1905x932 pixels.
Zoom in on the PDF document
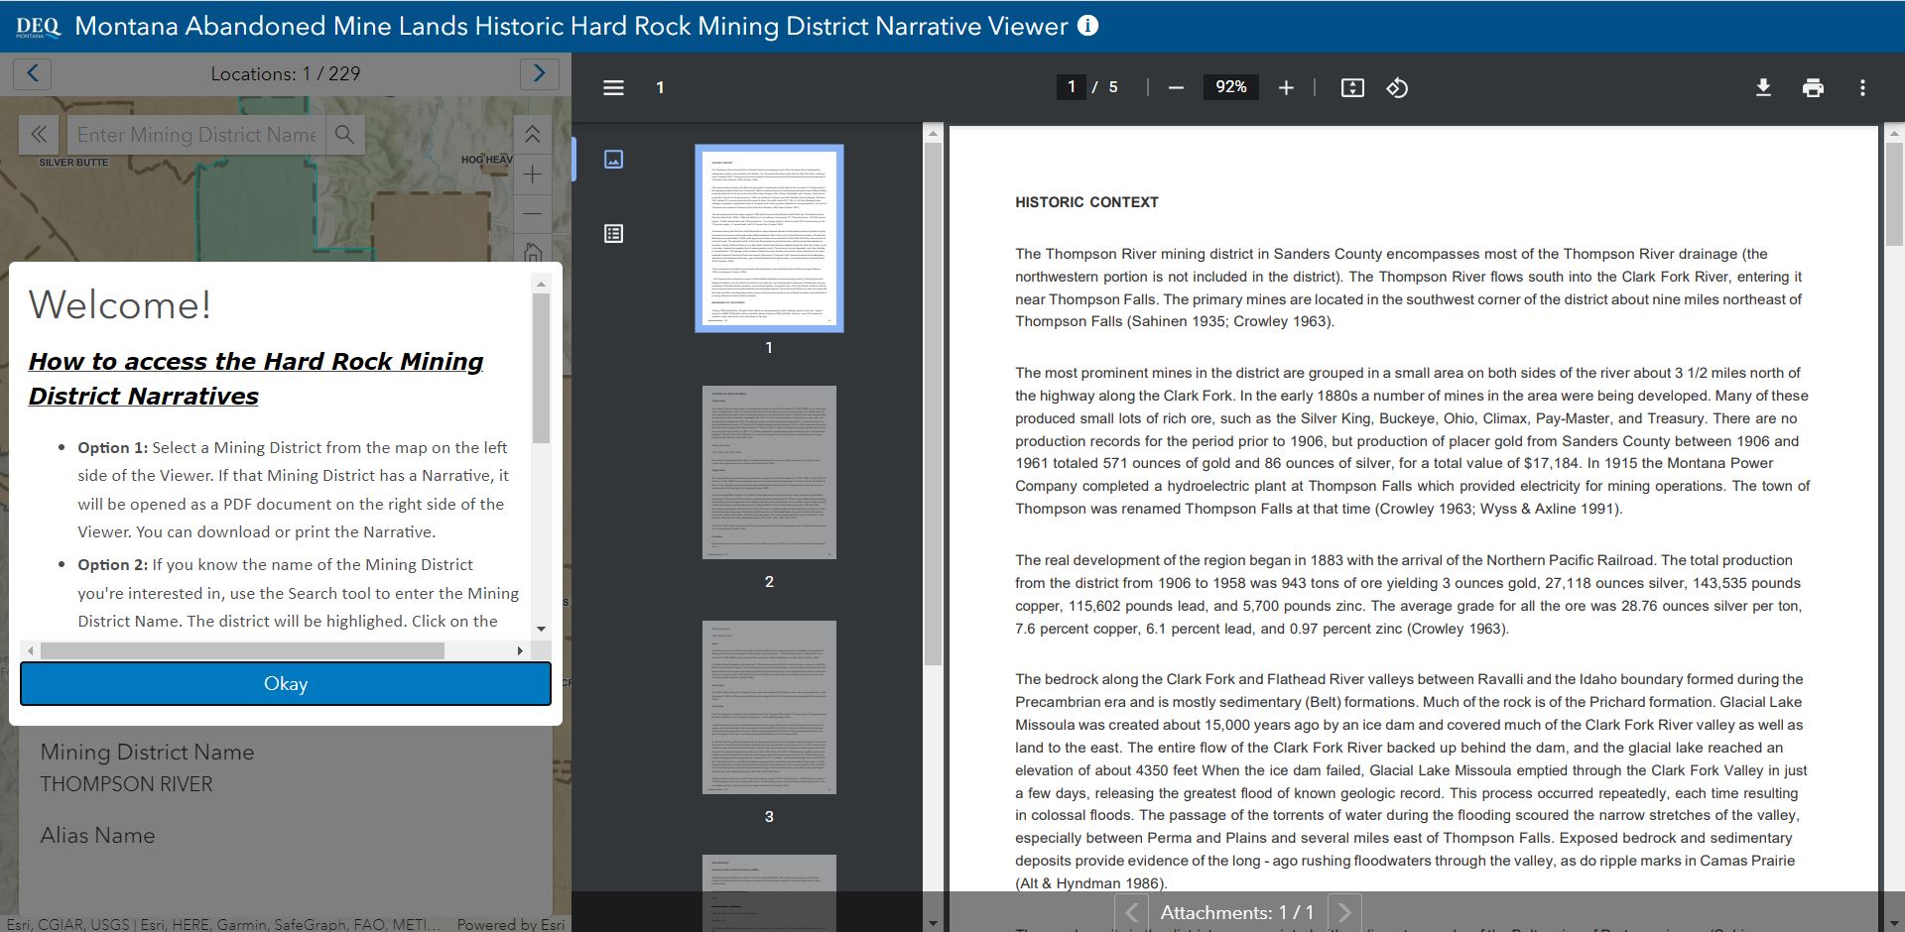[x=1286, y=87]
